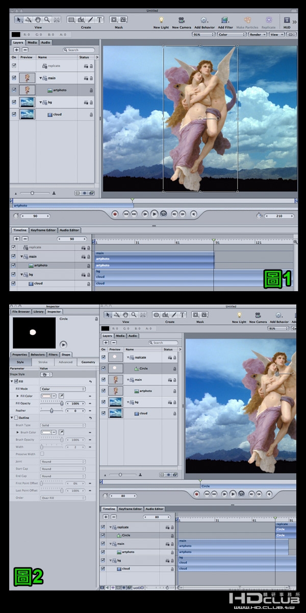306x613 pixels.
Task: Pick the Paint Stroke tool in 圖1 toolbar
Action: tap(90, 19)
